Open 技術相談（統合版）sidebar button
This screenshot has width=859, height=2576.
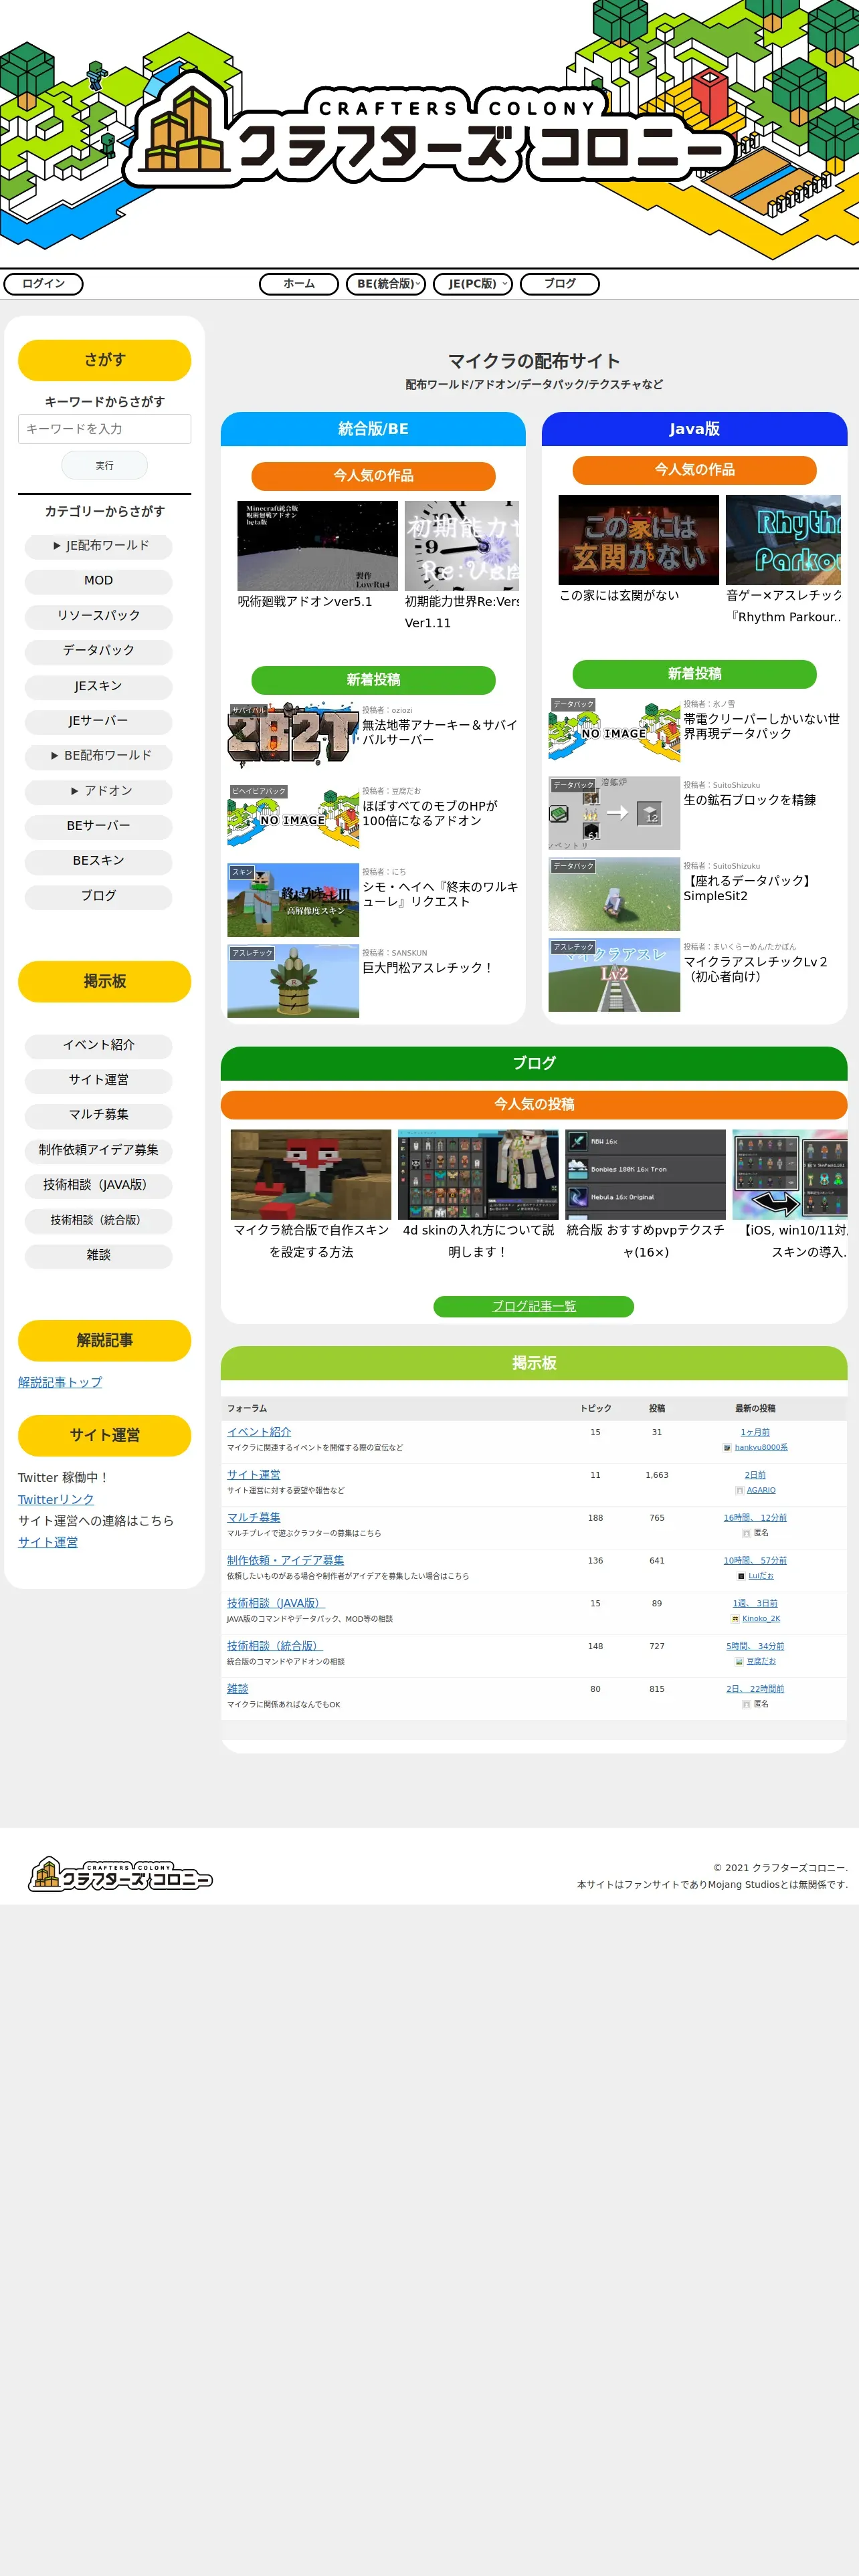99,1220
